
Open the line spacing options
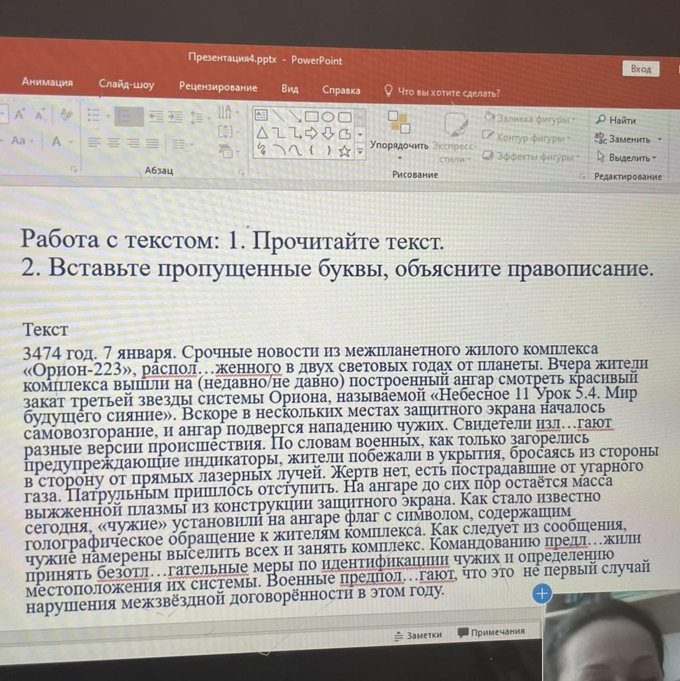click(198, 117)
